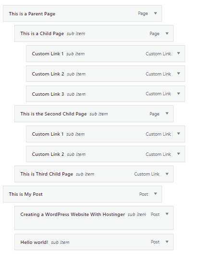Click Custom Link label on Third Child Page
201x254 pixels.
point(147,174)
